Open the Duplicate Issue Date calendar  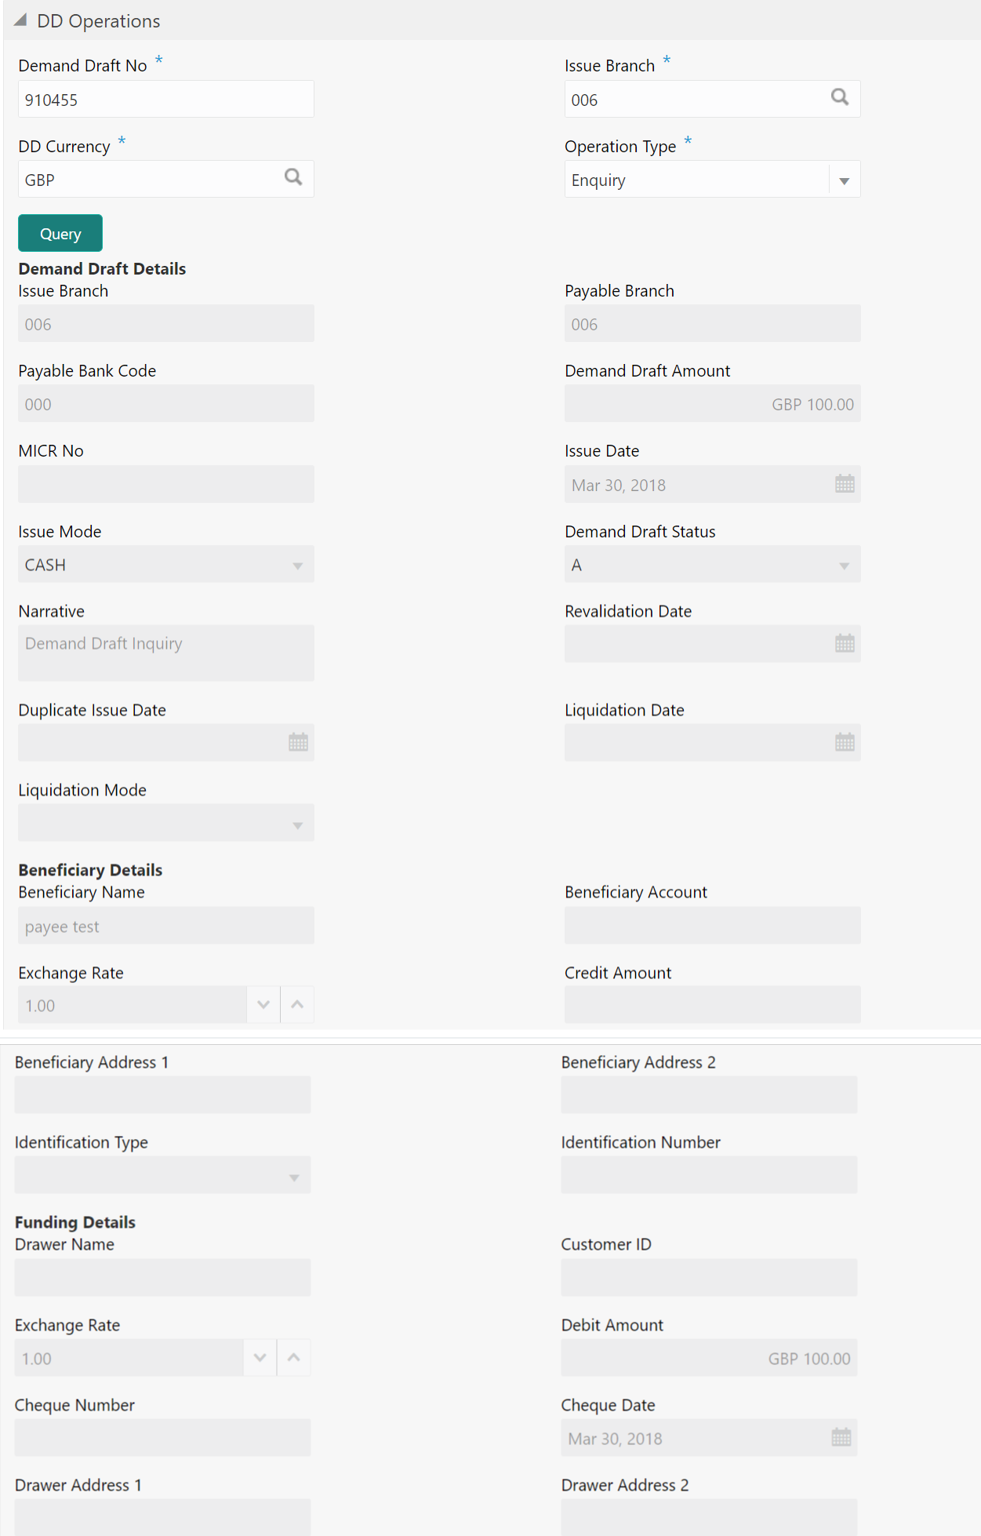(x=298, y=742)
